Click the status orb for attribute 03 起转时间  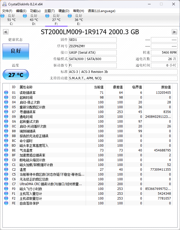(6, 97)
